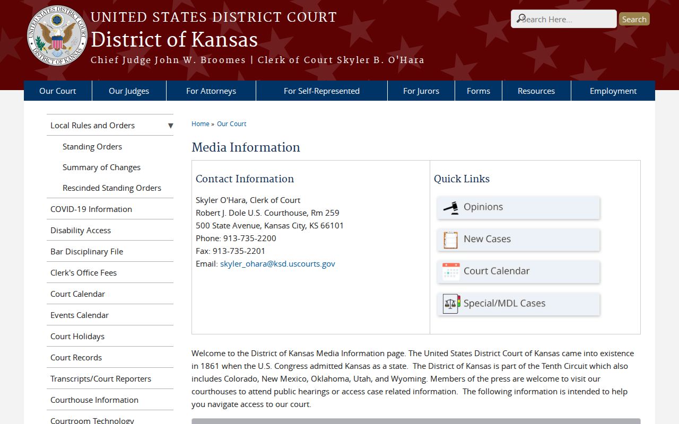The width and height of the screenshot is (679, 424).
Task: Email skyler_ohara@ksd.uscourts.gov link
Action: coord(277,264)
